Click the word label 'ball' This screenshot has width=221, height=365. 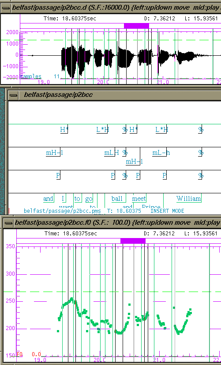pos(117,199)
